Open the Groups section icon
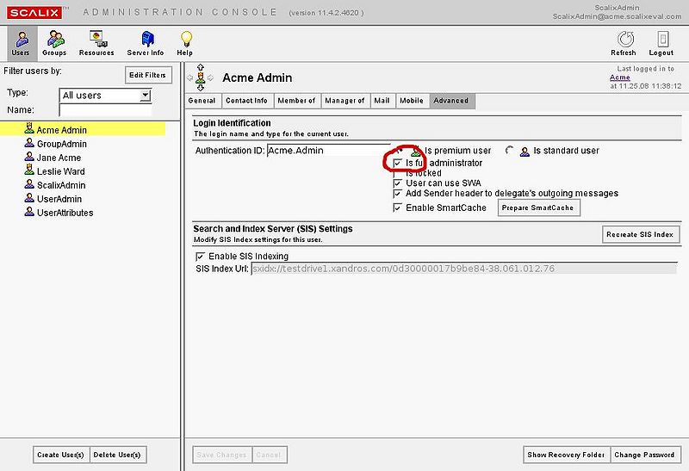 55,40
